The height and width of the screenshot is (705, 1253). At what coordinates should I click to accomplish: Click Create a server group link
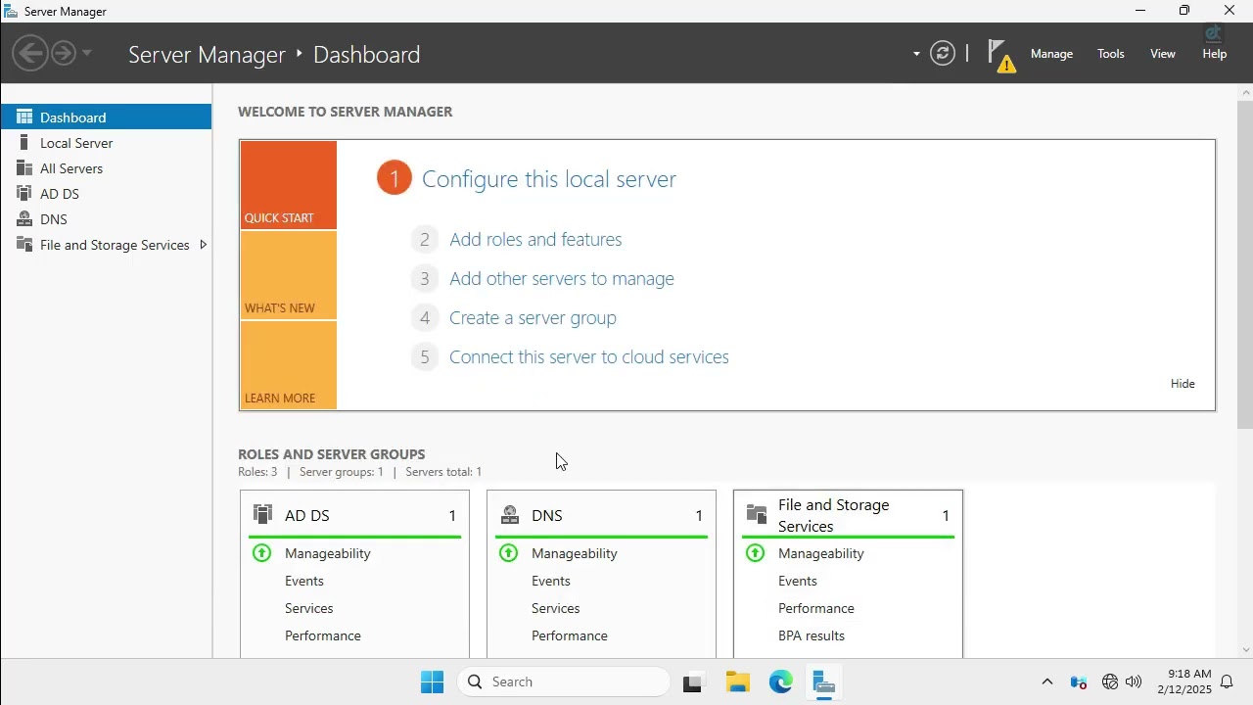pos(533,317)
